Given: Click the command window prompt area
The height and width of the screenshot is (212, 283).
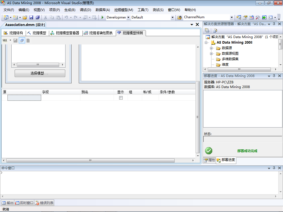Looking at the screenshot, I should tap(139, 182).
